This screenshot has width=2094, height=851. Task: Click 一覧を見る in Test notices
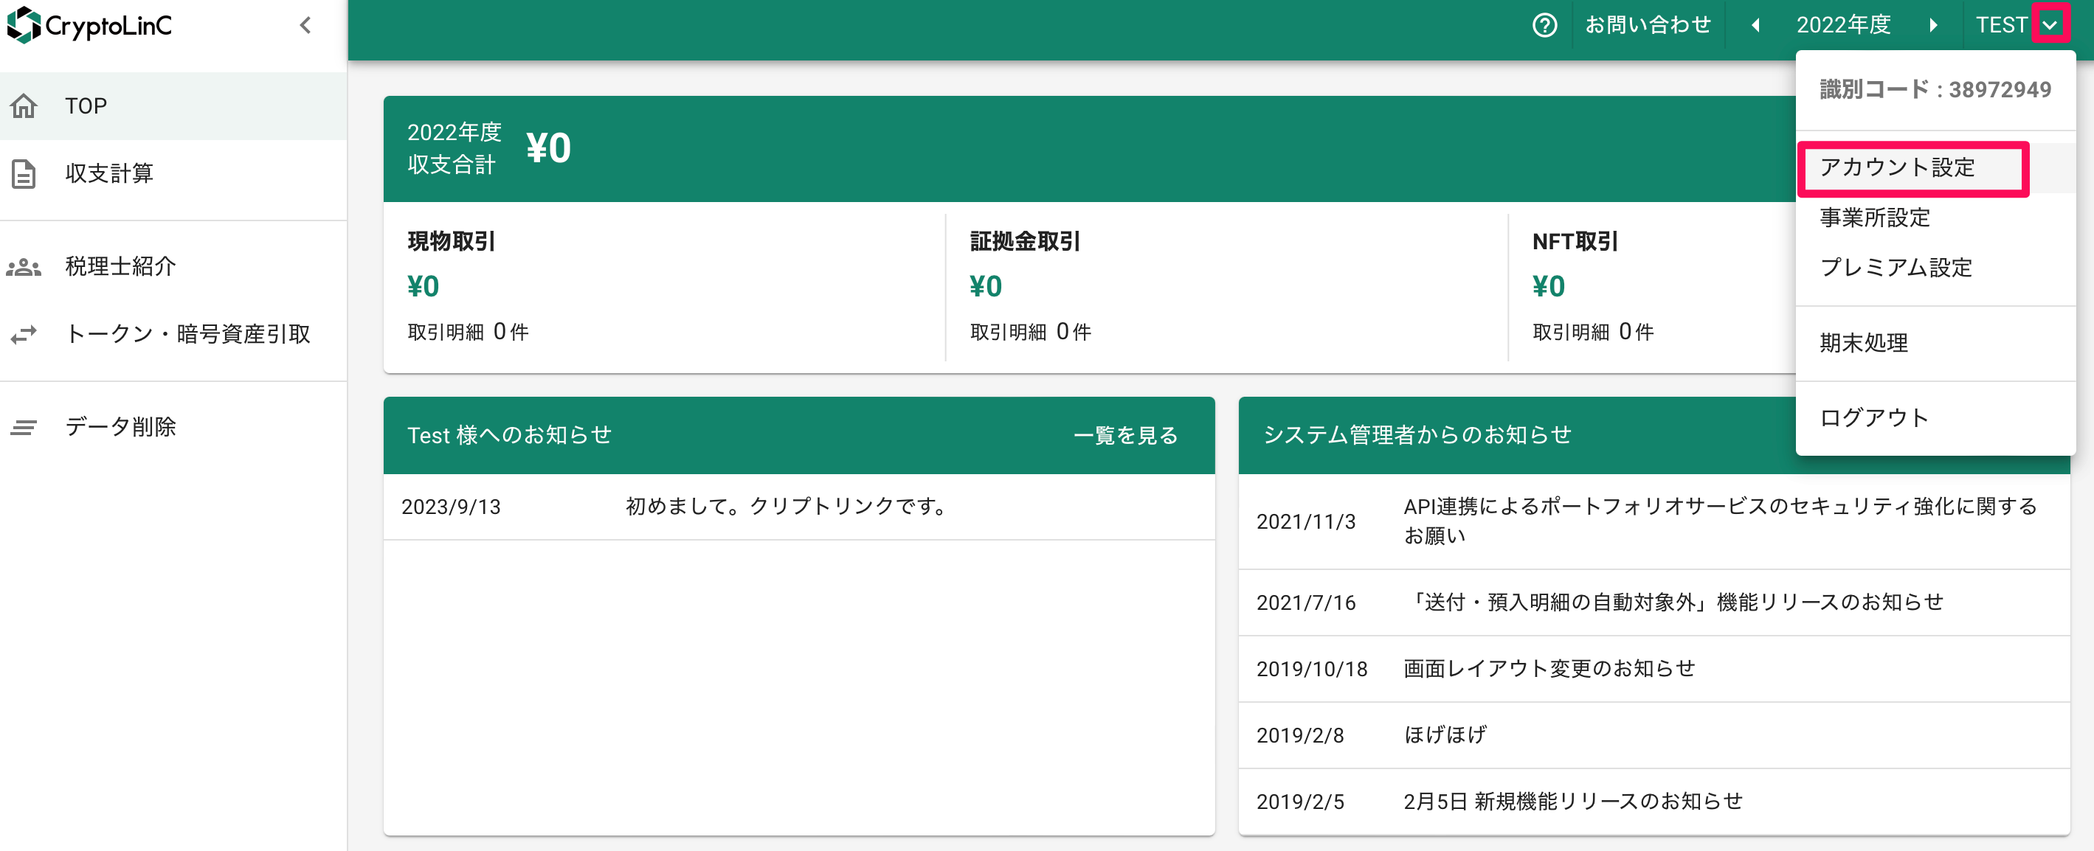click(x=1125, y=435)
